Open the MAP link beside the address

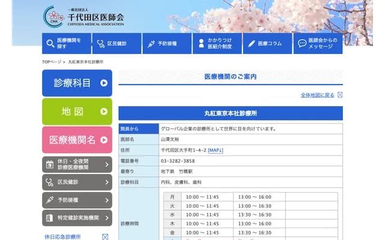[x=216, y=150]
